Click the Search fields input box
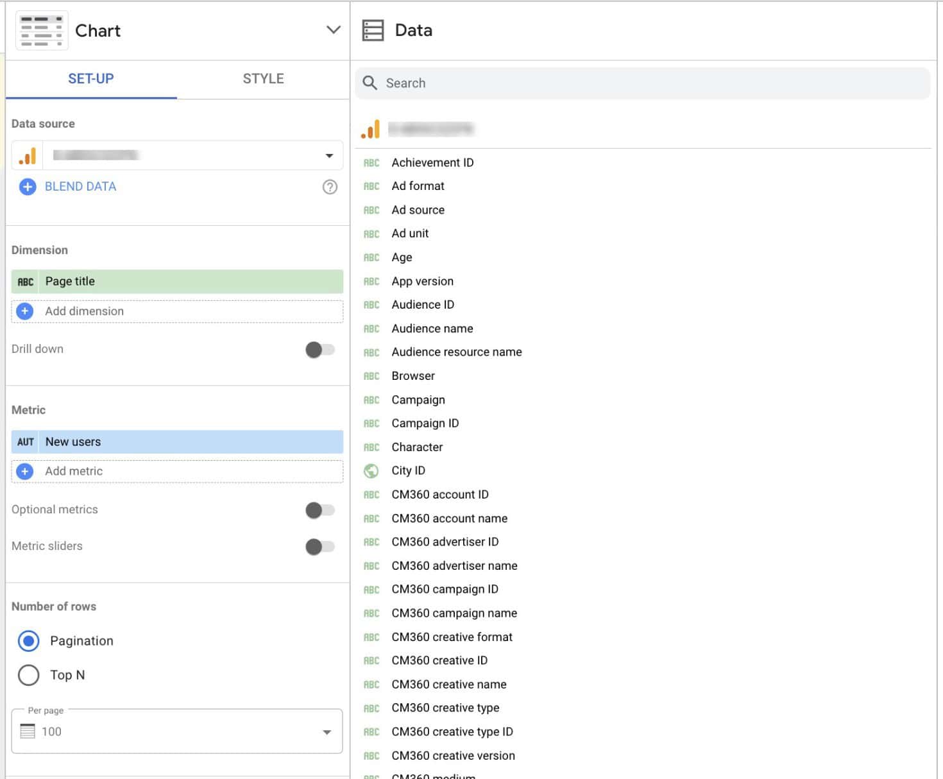The width and height of the screenshot is (943, 779). click(x=641, y=83)
